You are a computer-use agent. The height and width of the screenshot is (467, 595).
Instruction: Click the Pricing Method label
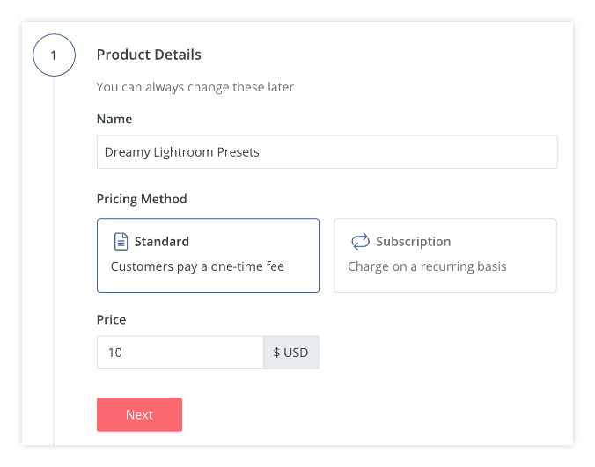142,199
